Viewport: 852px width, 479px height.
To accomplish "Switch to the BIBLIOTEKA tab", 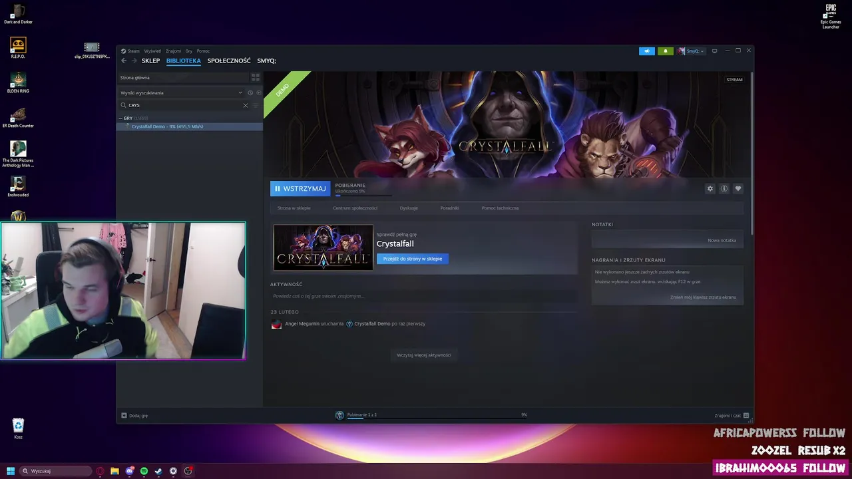I will click(x=184, y=61).
